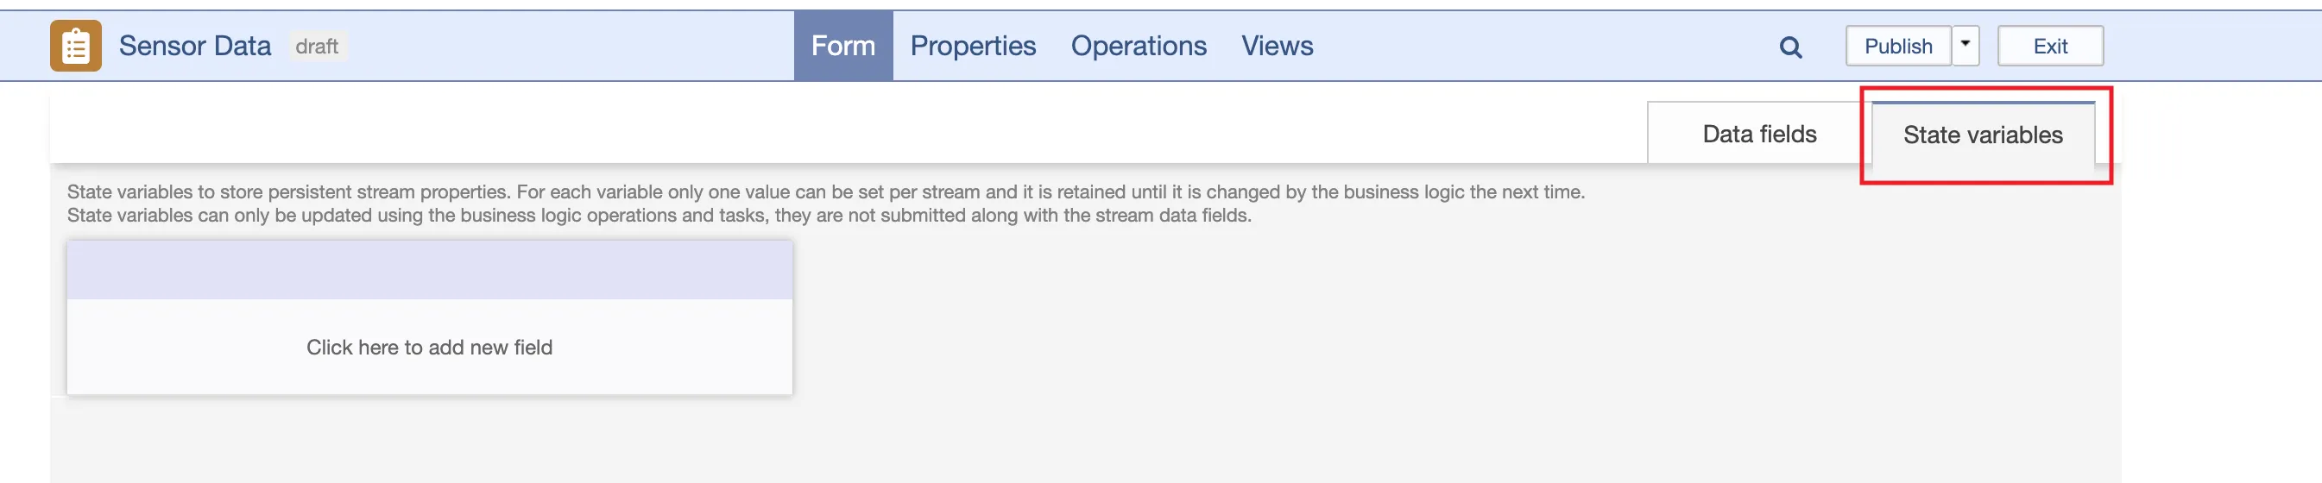Viewport: 2322px width, 483px height.
Task: Open search with the magnifier icon
Action: [1790, 47]
